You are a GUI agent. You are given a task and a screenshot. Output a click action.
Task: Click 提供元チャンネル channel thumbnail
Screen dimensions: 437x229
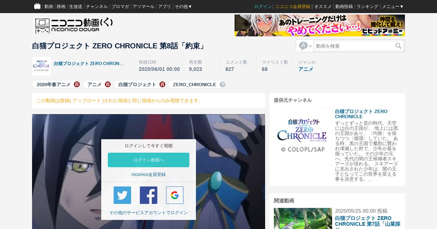click(x=303, y=137)
